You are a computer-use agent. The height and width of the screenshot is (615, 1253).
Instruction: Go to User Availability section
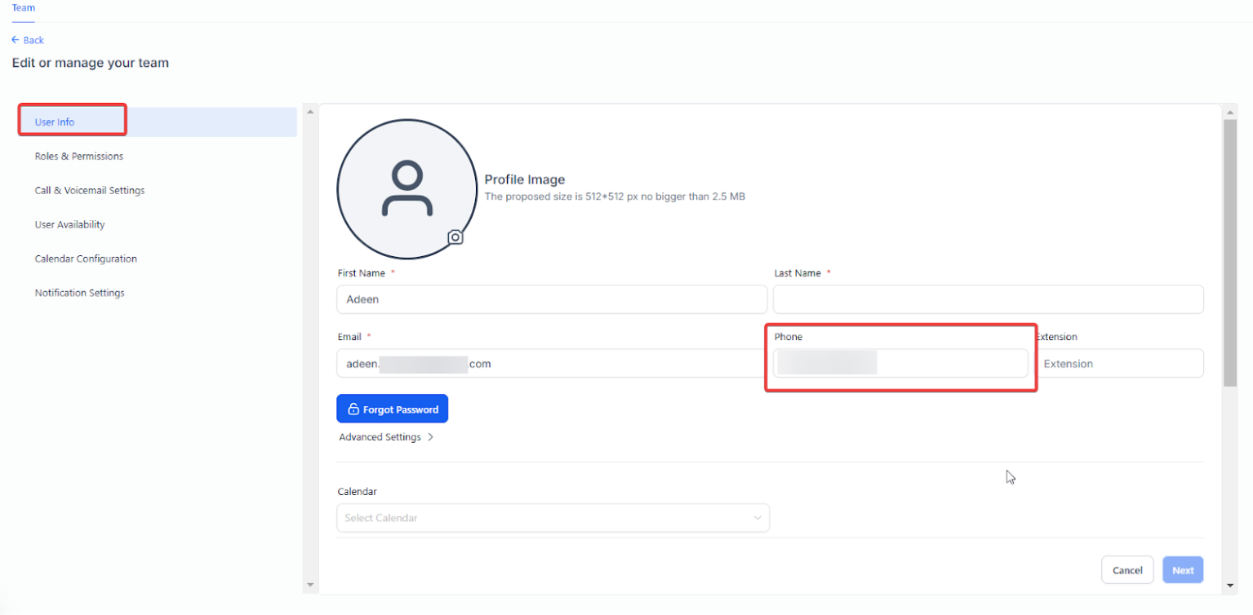click(x=69, y=225)
